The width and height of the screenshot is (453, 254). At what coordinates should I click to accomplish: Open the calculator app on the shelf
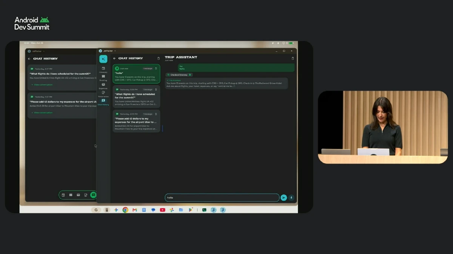coord(107,210)
